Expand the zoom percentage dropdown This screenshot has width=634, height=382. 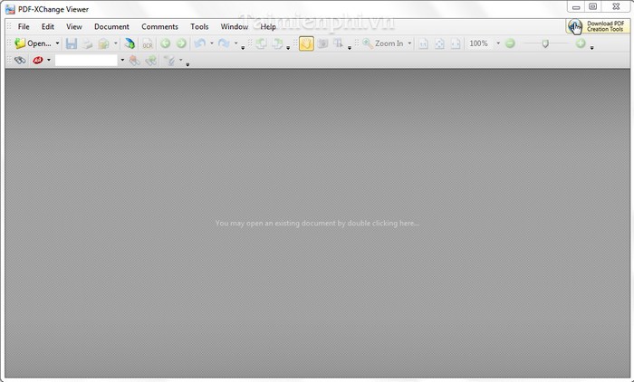pos(498,43)
